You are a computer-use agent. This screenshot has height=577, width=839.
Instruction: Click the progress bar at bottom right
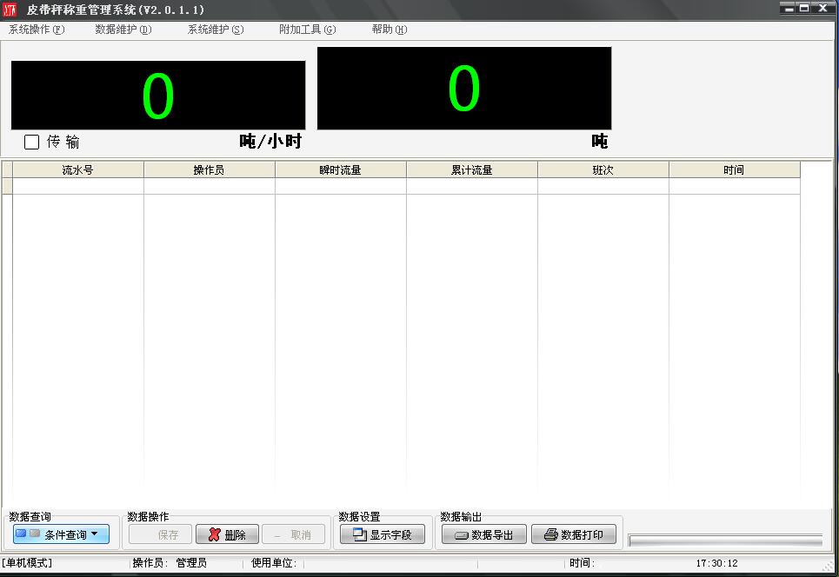725,541
